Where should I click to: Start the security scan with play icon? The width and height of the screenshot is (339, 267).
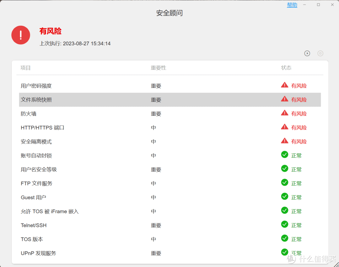click(307, 53)
